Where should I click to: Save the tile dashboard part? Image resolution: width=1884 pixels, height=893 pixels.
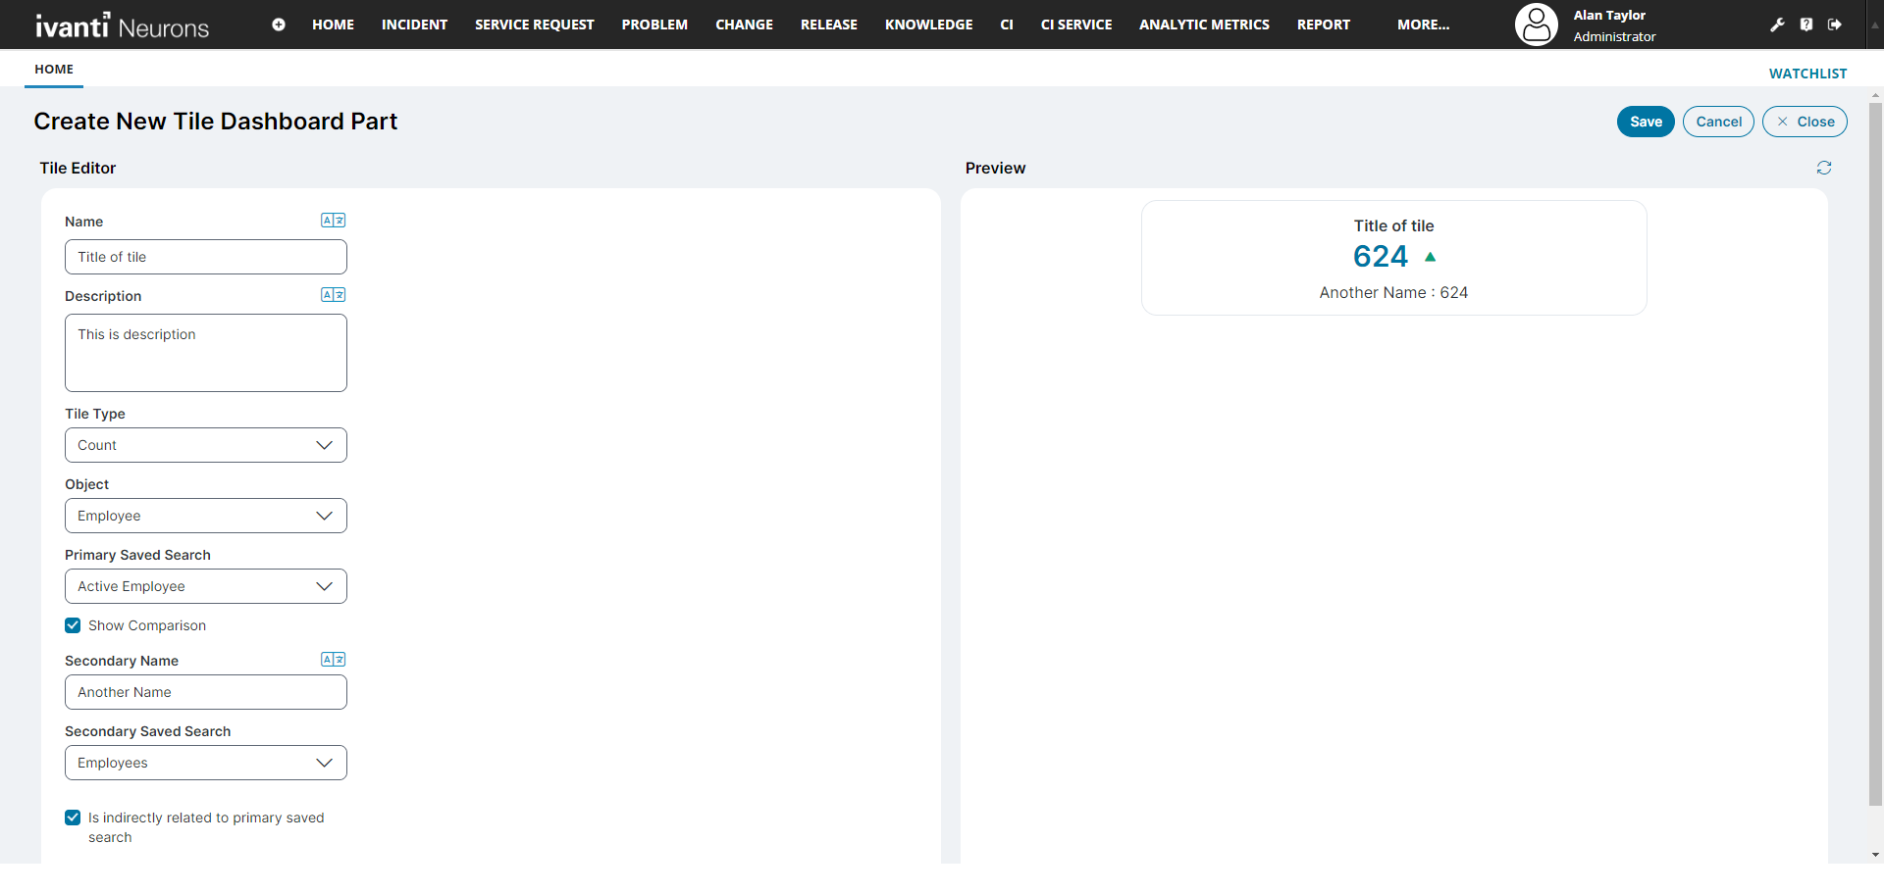pos(1646,122)
